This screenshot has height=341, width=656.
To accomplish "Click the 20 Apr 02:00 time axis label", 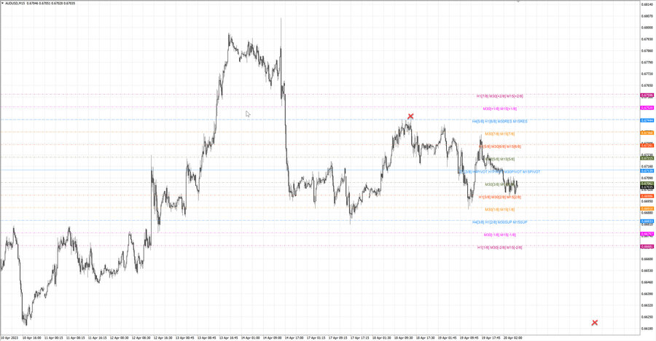I will pyautogui.click(x=512, y=337).
